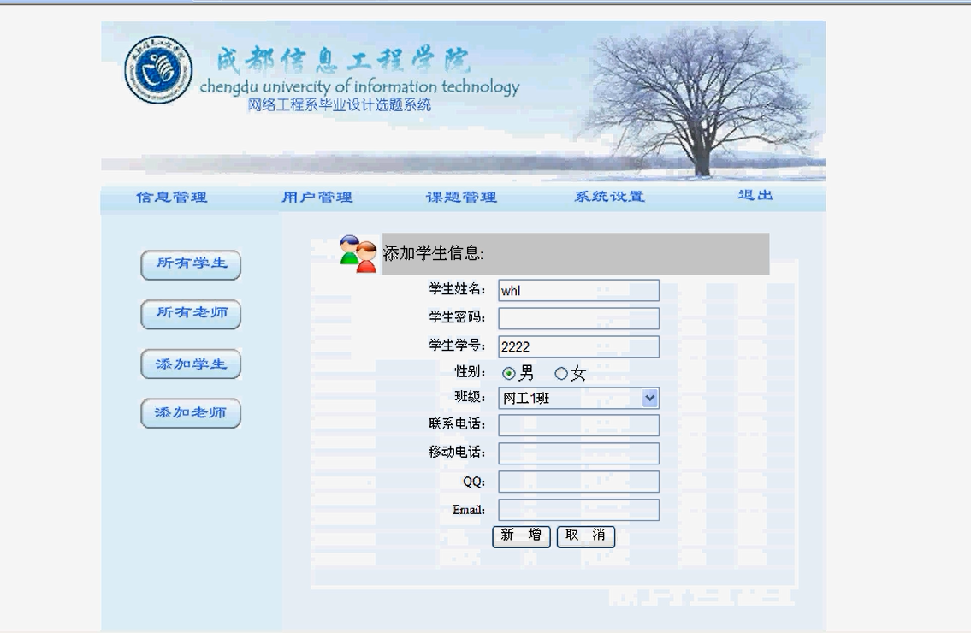971x633 pixels.
Task: Click the 成都信息工程学院 calligraphy title
Action: point(343,61)
